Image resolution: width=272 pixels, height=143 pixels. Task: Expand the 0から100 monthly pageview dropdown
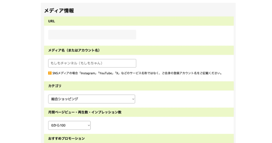(x=69, y=125)
